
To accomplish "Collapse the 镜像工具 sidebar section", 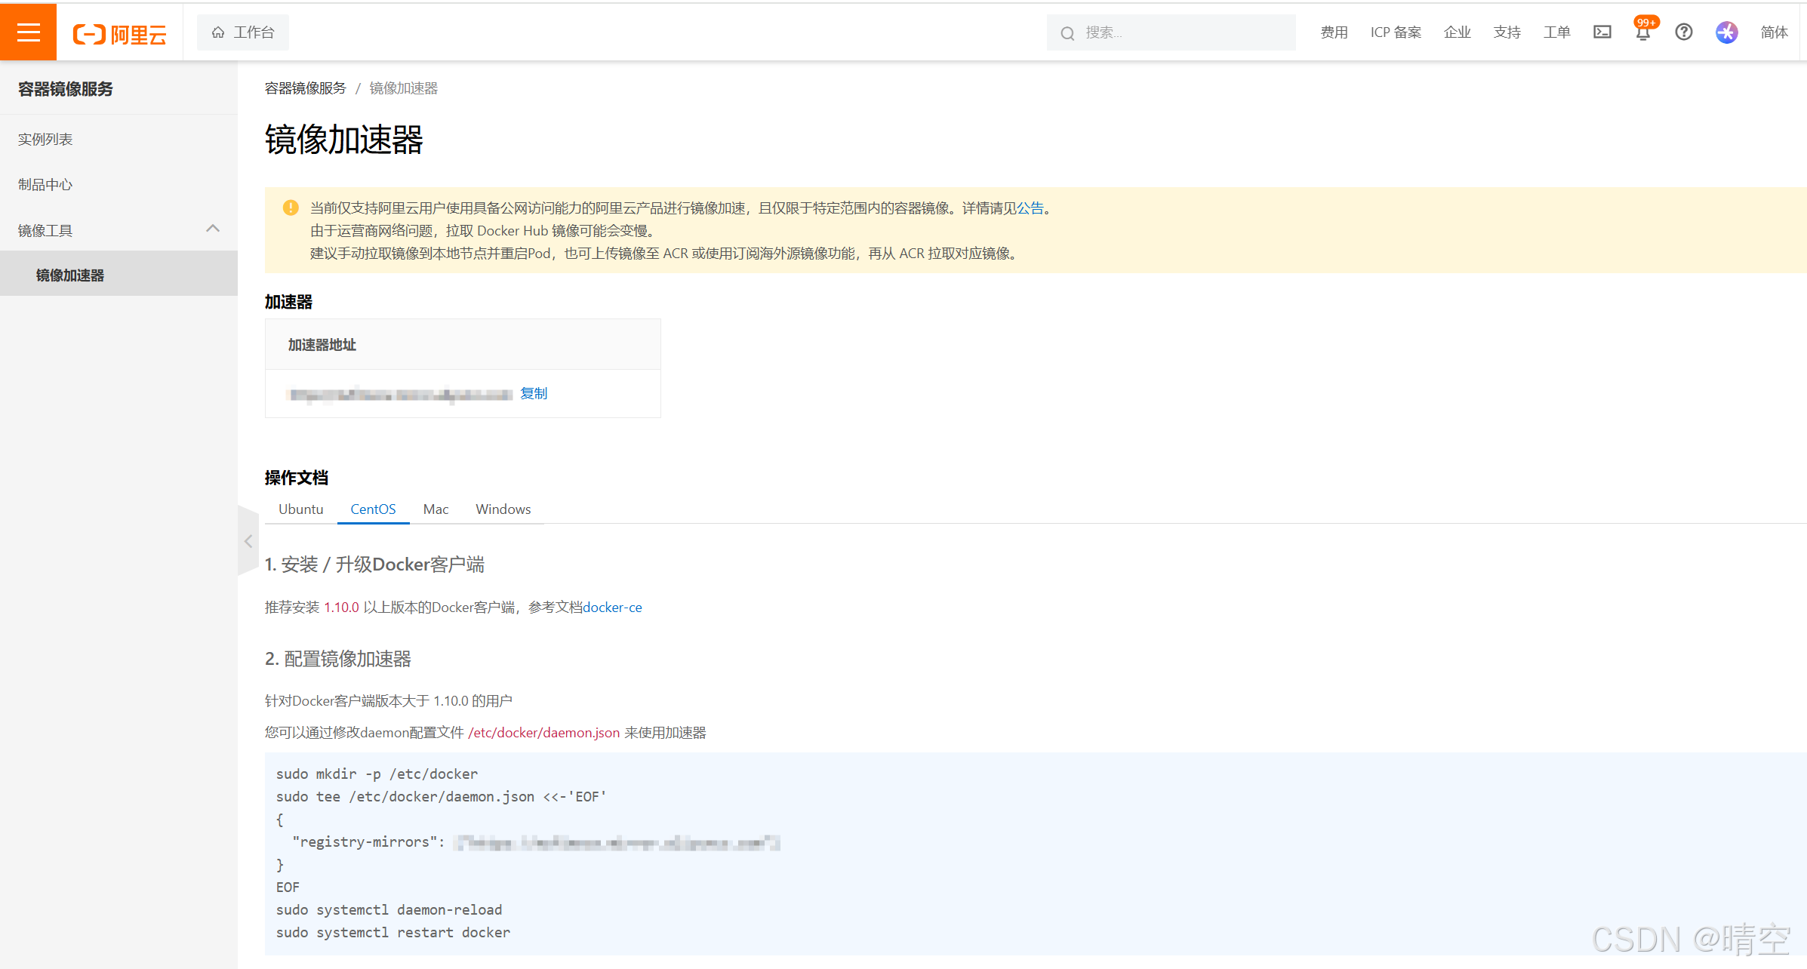I will point(213,229).
